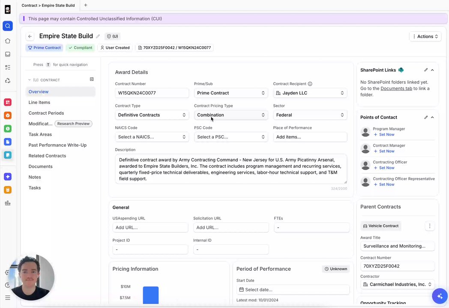Viewport: 449px width, 308px height.
Task: Collapse the (U) CONTRACT navigation group
Action: 29,80
